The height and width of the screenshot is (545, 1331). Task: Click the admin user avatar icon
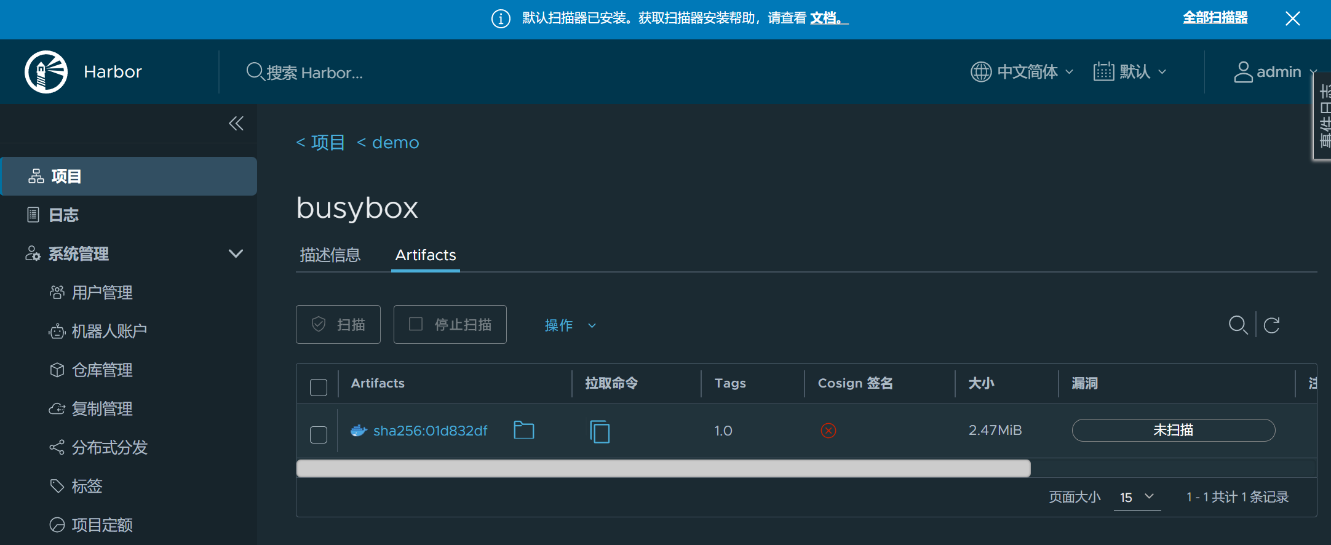1243,72
